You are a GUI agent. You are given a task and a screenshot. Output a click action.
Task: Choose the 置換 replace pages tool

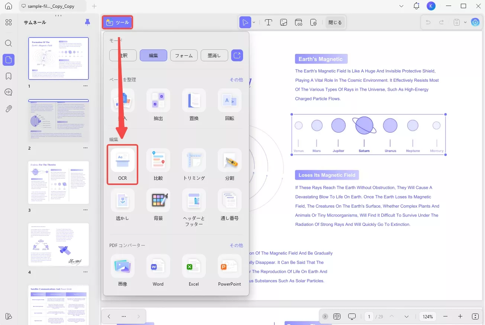pyautogui.click(x=194, y=105)
